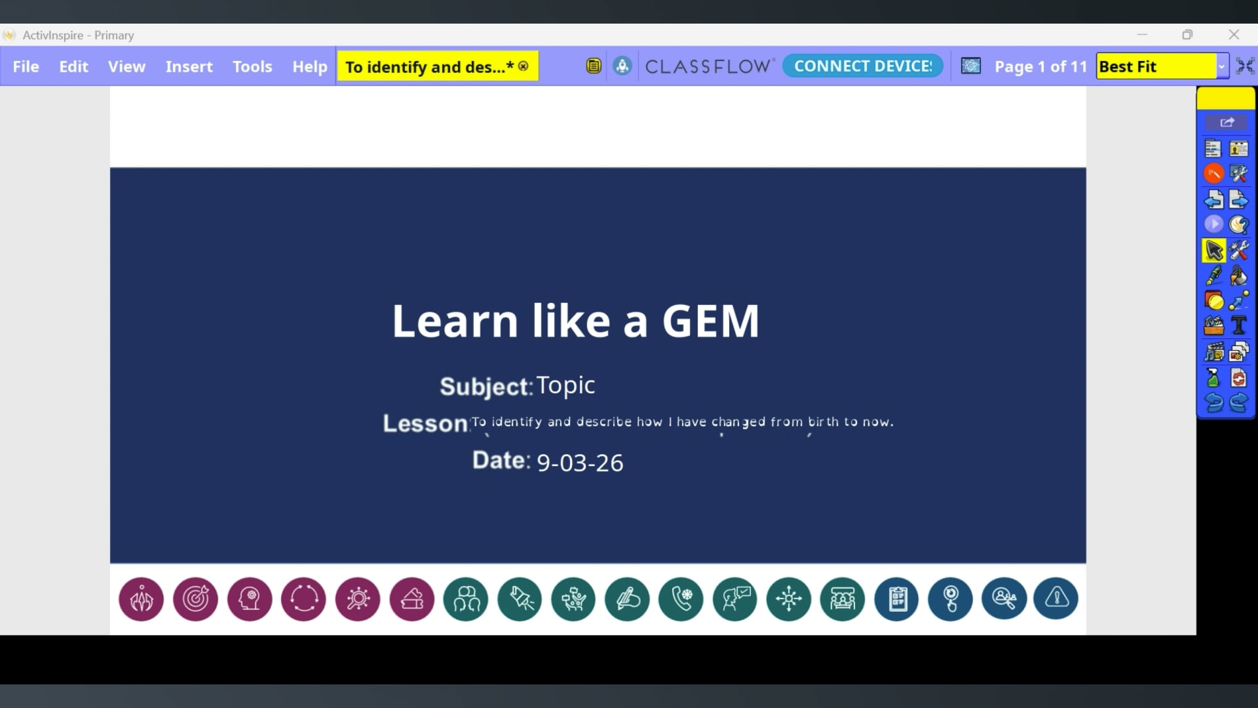This screenshot has height=708, width=1258.
Task: Click the yellow document list icon
Action: (594, 66)
